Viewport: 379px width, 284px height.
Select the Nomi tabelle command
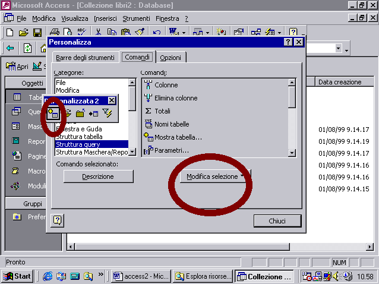point(166,124)
